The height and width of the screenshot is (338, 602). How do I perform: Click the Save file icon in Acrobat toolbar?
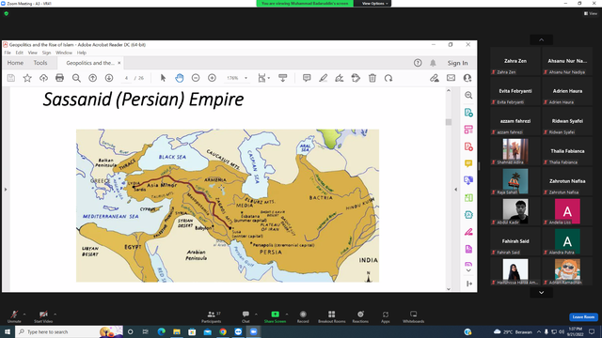pyautogui.click(x=10, y=78)
